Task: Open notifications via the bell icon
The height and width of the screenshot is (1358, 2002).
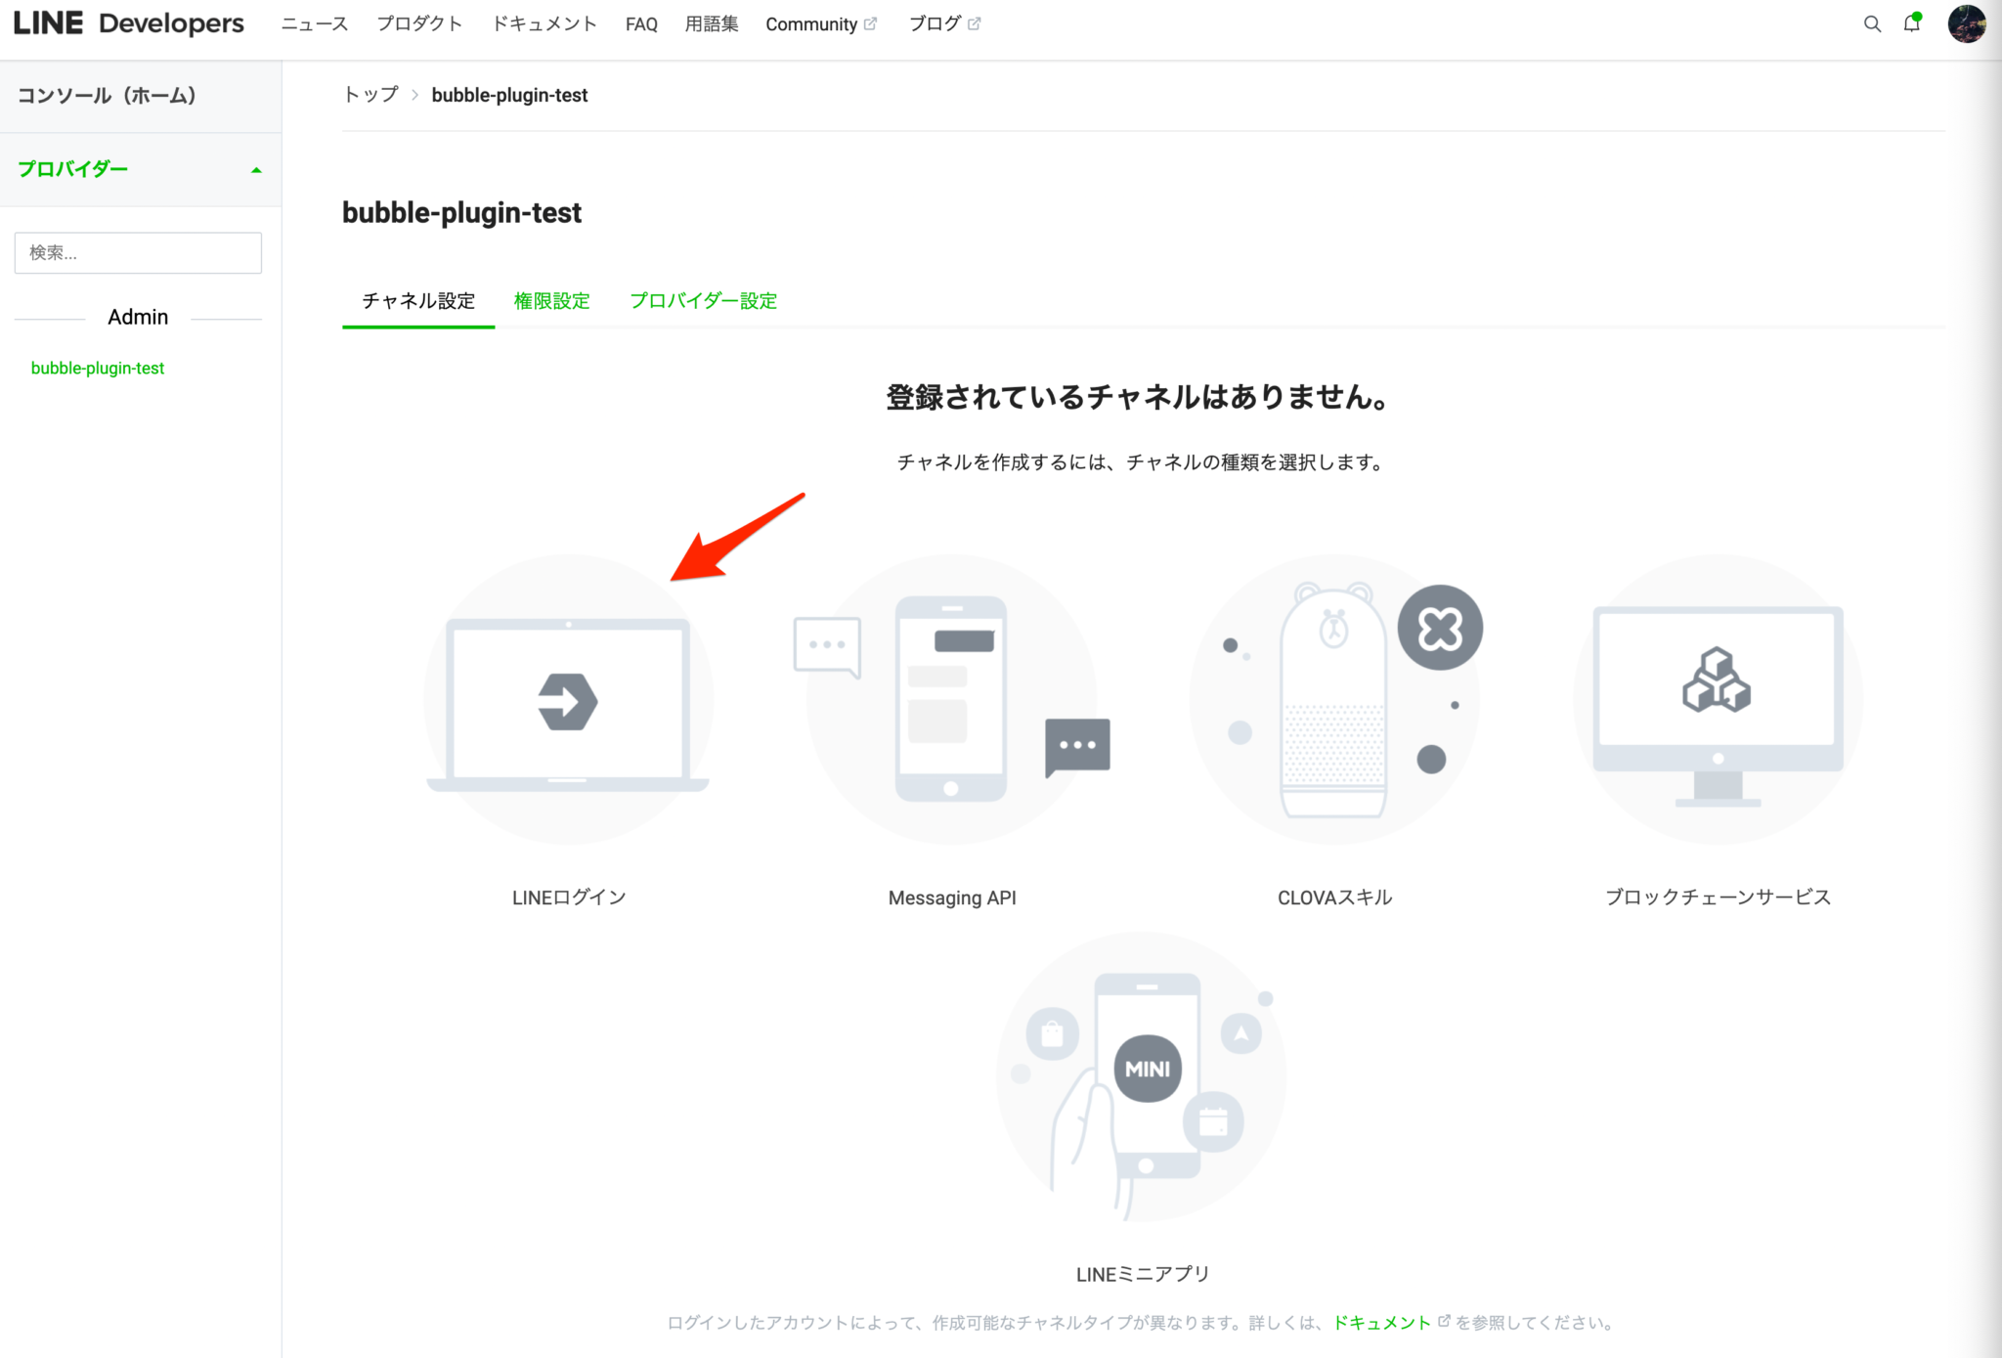Action: pyautogui.click(x=1910, y=23)
